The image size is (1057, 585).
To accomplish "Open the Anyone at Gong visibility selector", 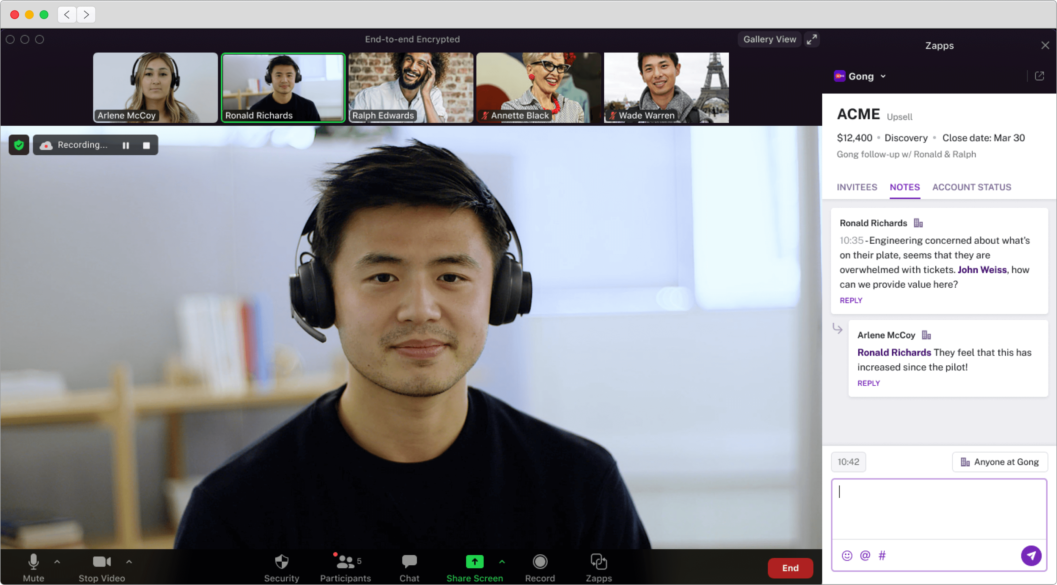I will pyautogui.click(x=1000, y=462).
